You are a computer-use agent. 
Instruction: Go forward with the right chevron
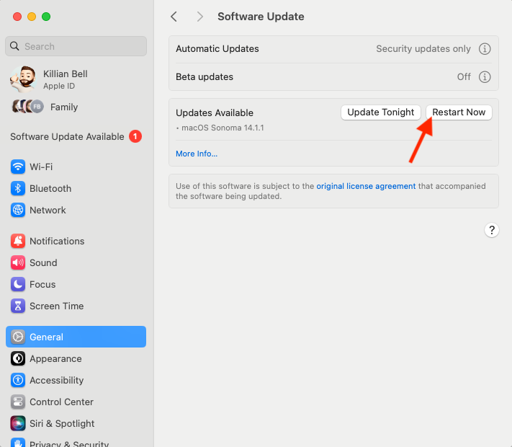(x=200, y=17)
